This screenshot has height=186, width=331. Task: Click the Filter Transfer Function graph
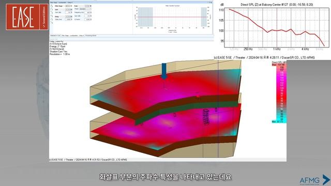point(172,17)
